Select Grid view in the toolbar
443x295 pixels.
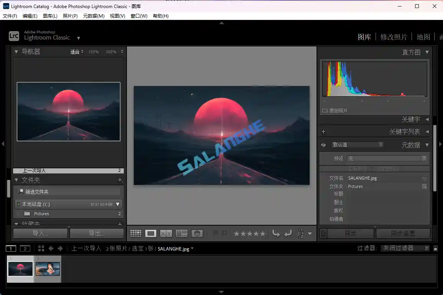click(136, 233)
